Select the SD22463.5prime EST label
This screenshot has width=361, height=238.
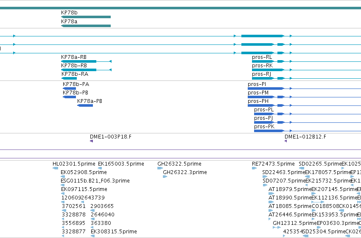pyautogui.click(x=284, y=172)
